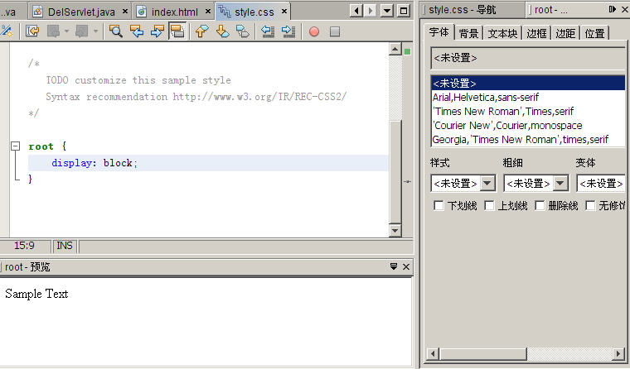The height and width of the screenshot is (369, 630).
Task: Click the Stop Macro Recording square icon
Action: [x=335, y=31]
